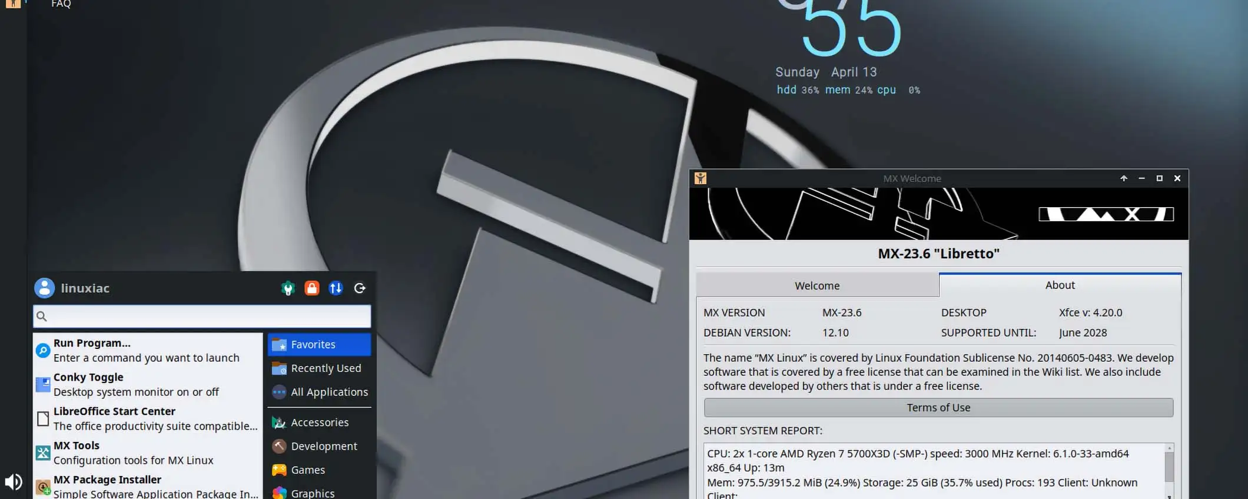
Task: Click the 'SUPPORTED UNTIL:' label
Action: point(988,332)
